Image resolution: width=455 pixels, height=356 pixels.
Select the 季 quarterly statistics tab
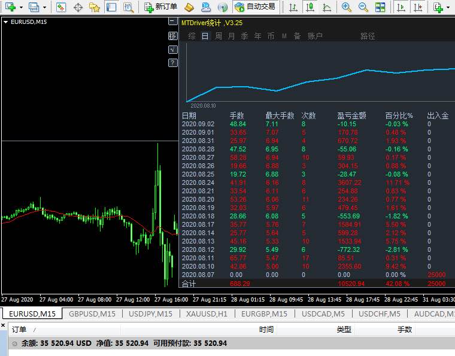[244, 36]
